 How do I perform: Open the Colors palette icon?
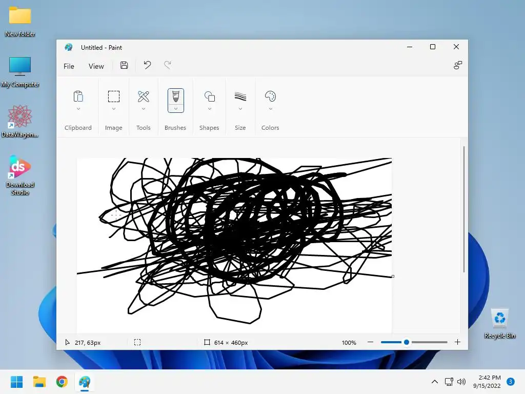[x=271, y=96]
